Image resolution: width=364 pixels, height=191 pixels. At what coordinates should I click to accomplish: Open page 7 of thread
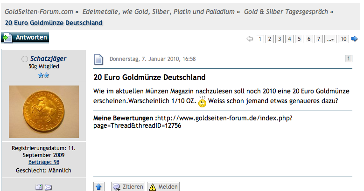pos(319,39)
